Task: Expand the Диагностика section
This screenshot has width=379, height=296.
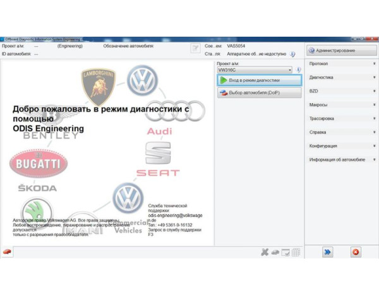Action: [x=342, y=78]
